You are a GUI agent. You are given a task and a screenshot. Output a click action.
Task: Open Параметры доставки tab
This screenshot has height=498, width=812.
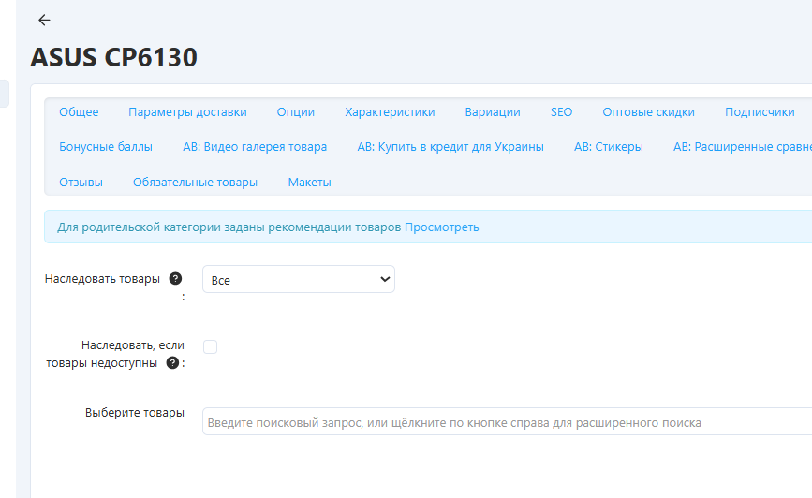pyautogui.click(x=187, y=112)
